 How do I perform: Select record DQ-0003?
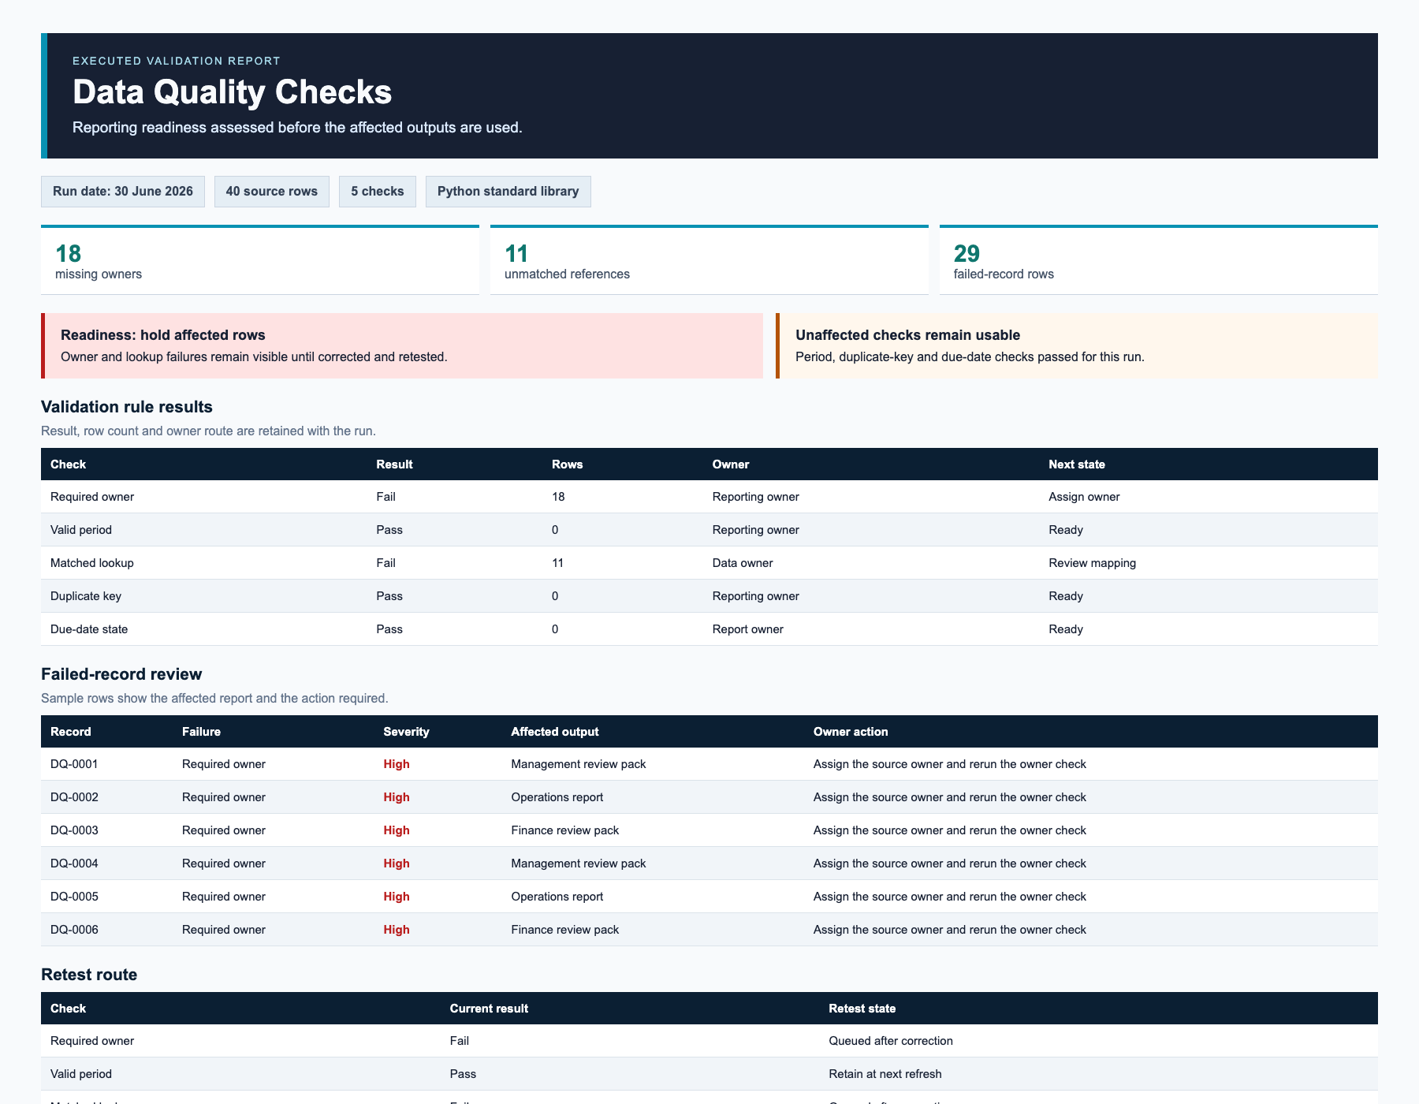[74, 830]
